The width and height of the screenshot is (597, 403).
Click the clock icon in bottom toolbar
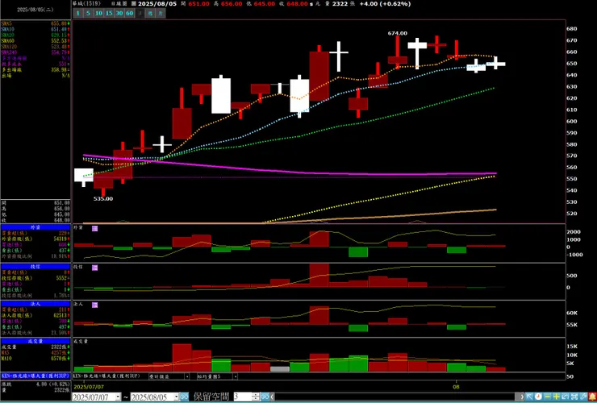click(x=538, y=397)
